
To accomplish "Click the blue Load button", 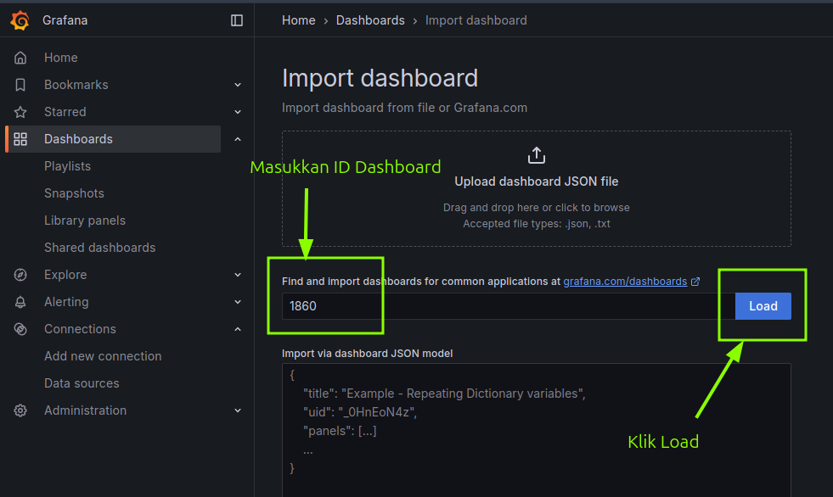I will tap(762, 306).
